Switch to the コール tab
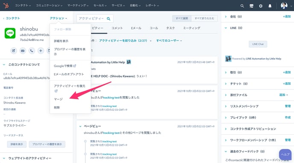This screenshot has width=294, height=163. point(153,28)
